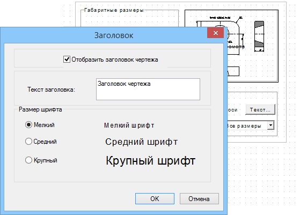Viewport: 300px width, 215px height.
Task: Click the Средний шрифт sample text
Action: coord(141,142)
